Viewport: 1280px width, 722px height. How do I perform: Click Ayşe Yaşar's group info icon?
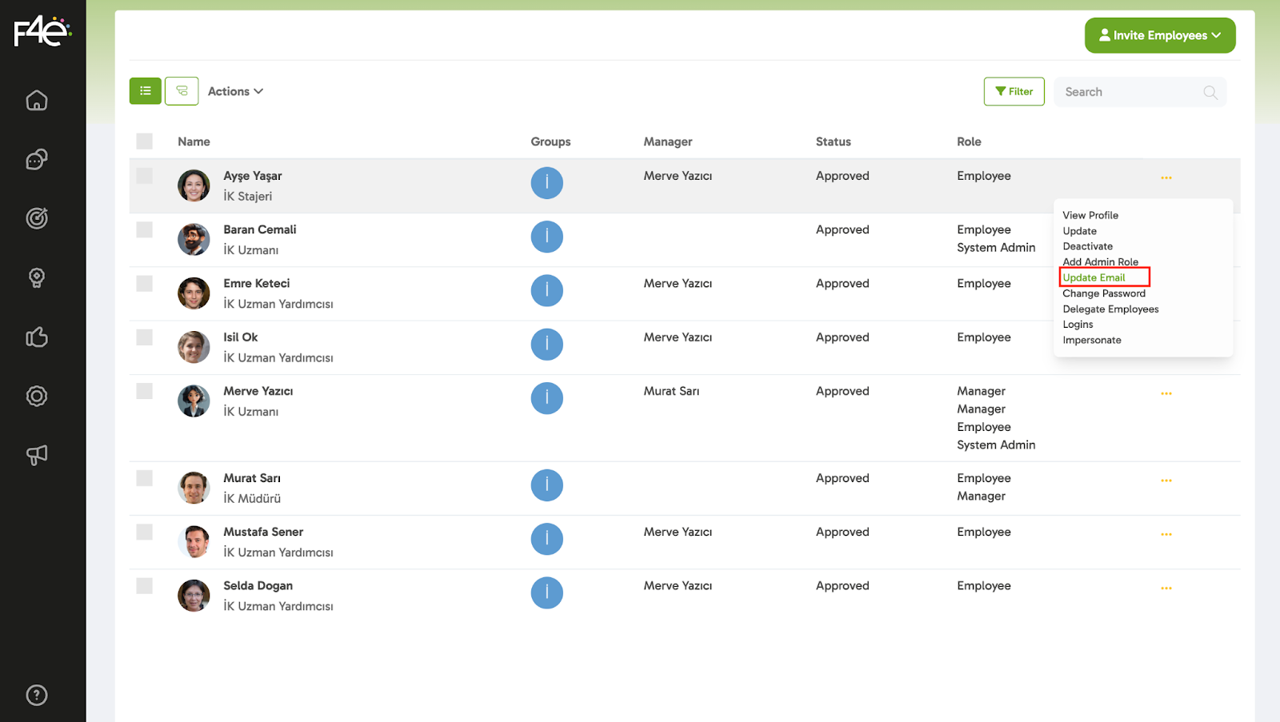(546, 183)
